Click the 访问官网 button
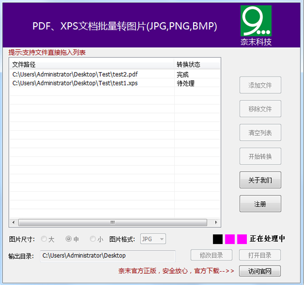The width and height of the screenshot is (304, 285). [260, 271]
